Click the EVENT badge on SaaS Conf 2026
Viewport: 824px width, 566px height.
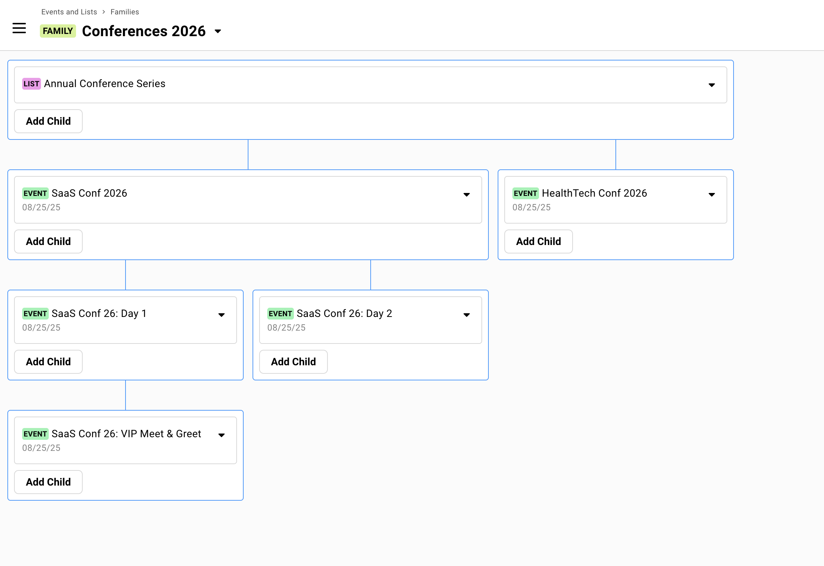click(35, 193)
